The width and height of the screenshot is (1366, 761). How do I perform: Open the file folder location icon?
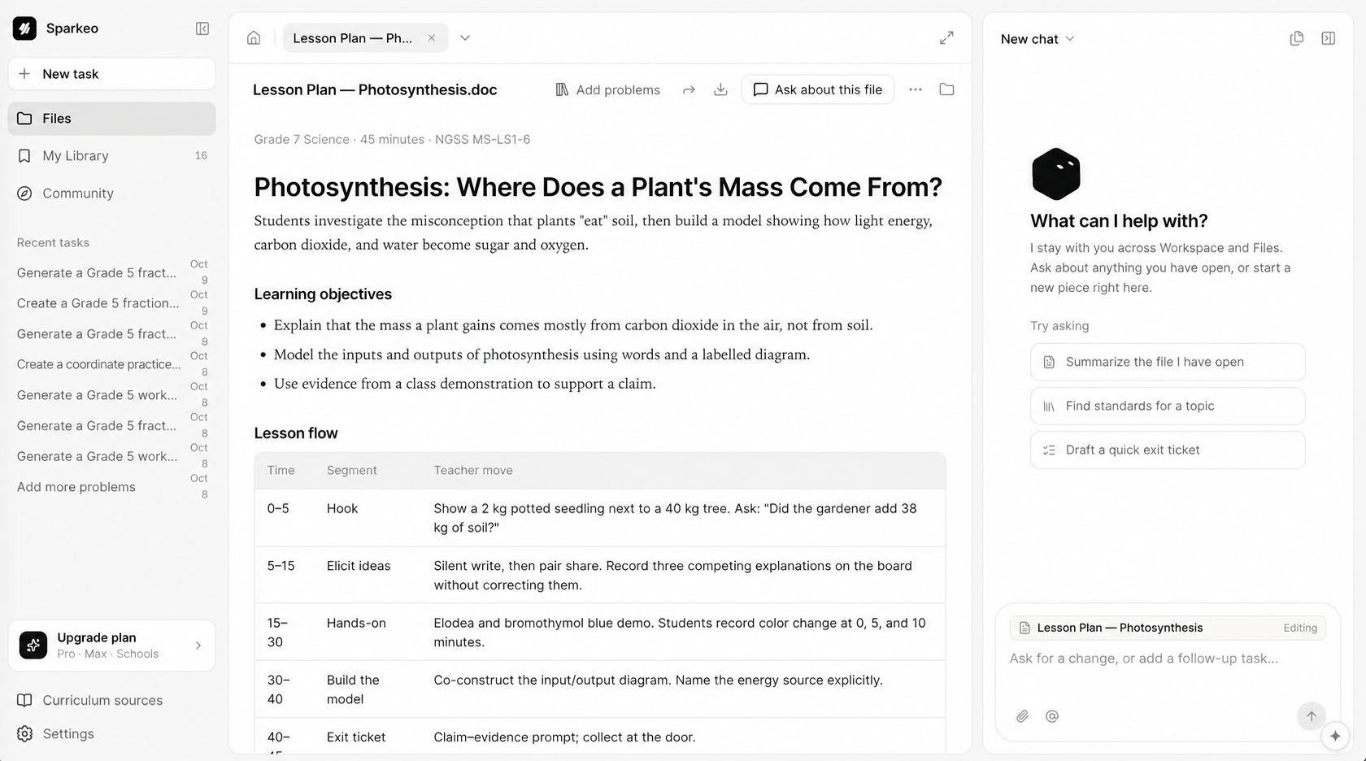[946, 89]
